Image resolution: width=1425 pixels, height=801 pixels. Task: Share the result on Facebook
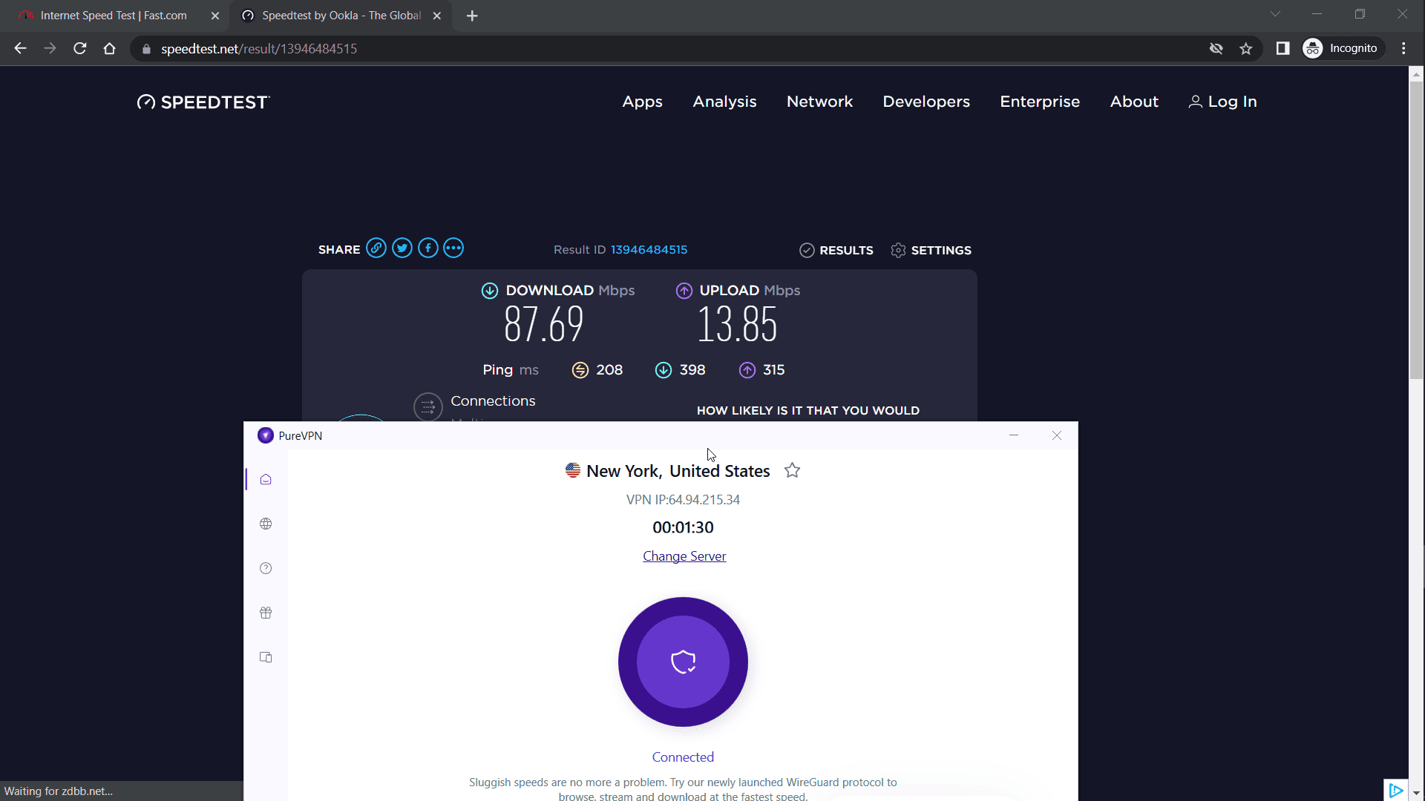428,248
